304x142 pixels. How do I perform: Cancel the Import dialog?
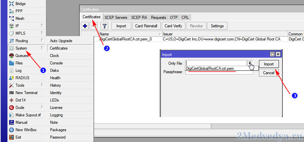pyautogui.click(x=269, y=73)
